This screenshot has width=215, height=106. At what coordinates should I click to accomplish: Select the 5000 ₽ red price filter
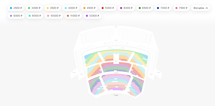click(107, 8)
